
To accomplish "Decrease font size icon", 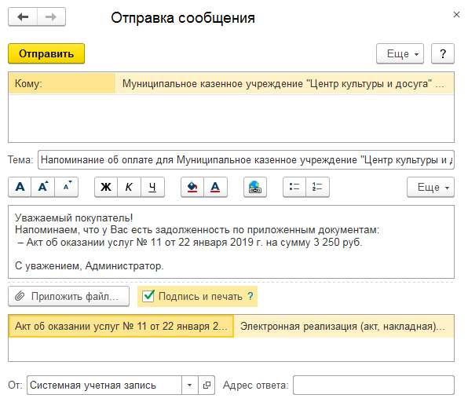I will [x=66, y=187].
